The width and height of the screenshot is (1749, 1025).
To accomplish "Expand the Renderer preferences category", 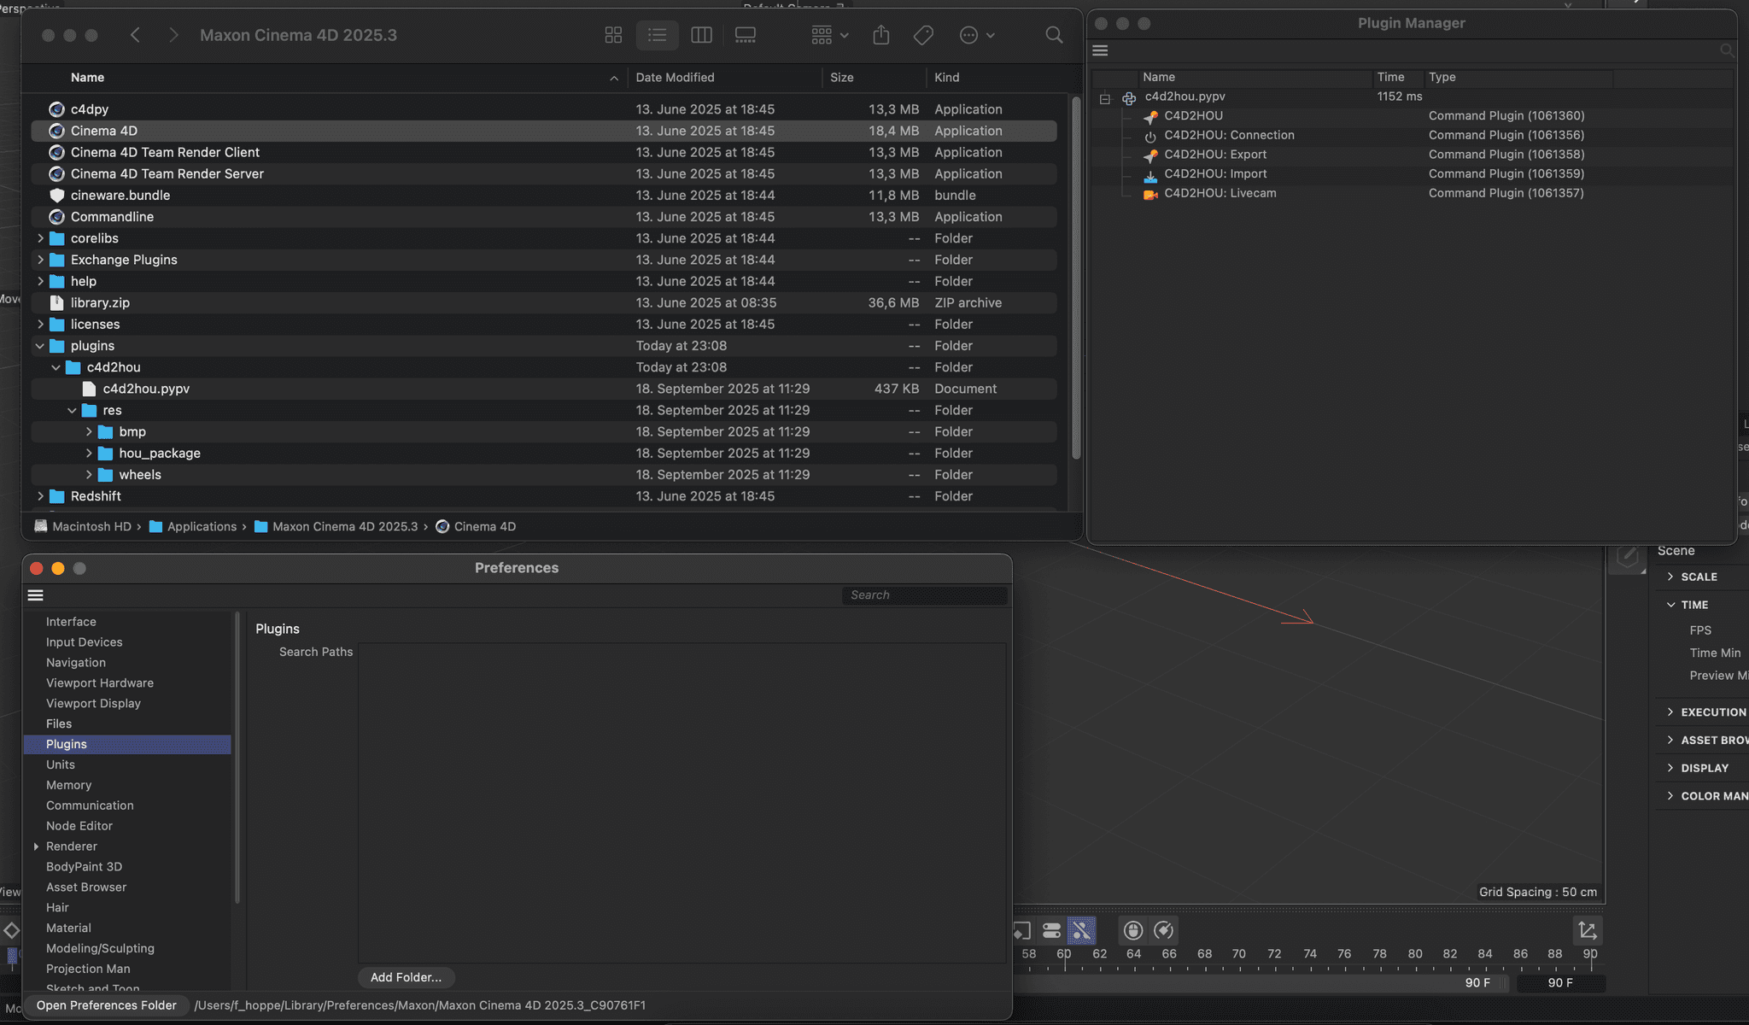I will [x=36, y=846].
